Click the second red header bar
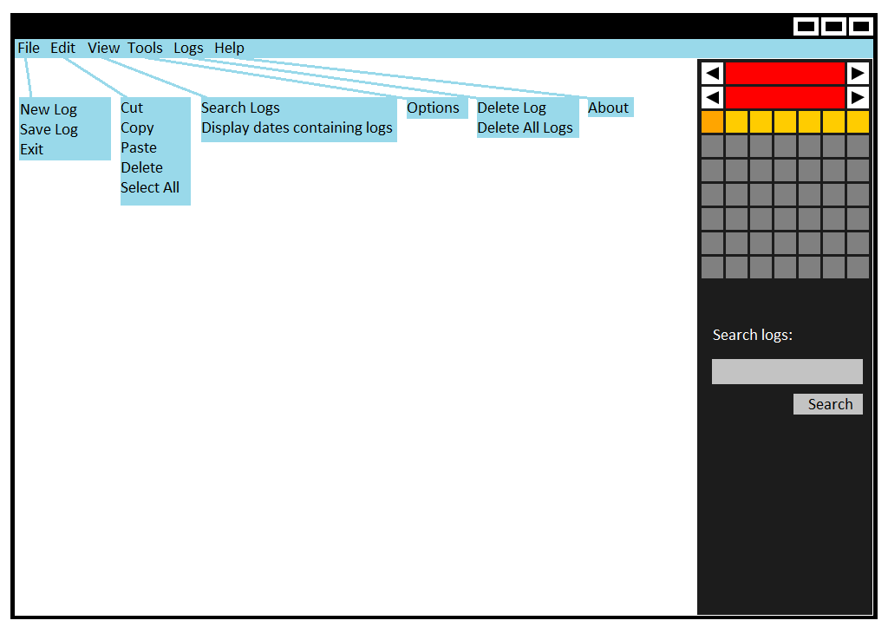Screen dimensions: 888x627 [x=785, y=97]
